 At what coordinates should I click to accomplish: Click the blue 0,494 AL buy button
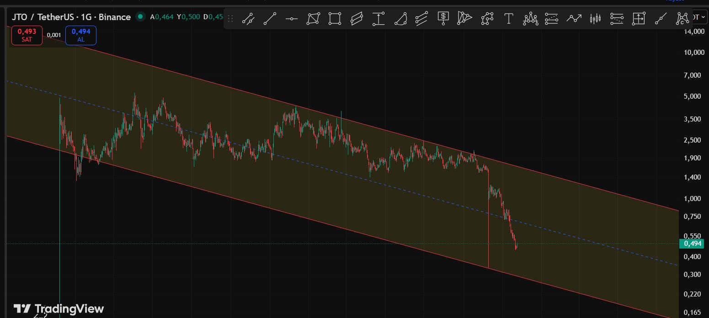coord(81,36)
